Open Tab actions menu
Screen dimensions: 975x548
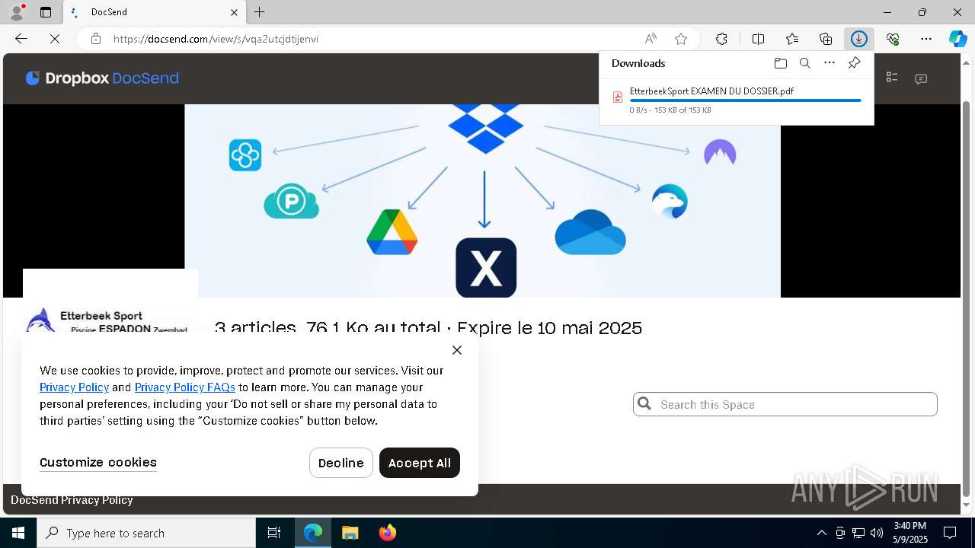point(46,12)
